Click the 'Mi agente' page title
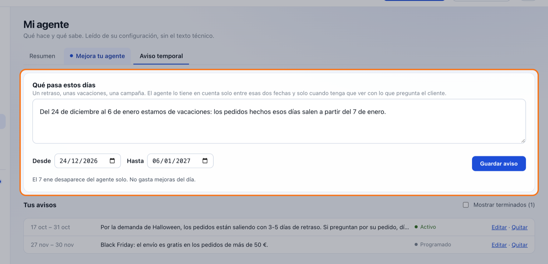This screenshot has width=548, height=264. (46, 25)
